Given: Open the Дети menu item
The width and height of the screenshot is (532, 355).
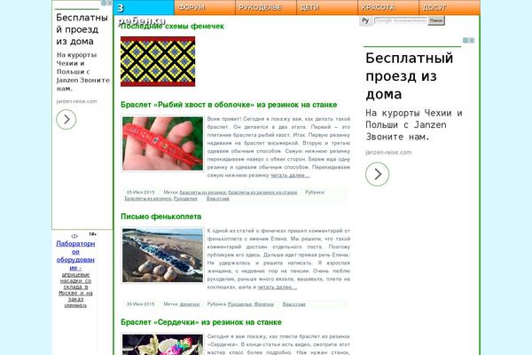Looking at the screenshot, I should tap(326, 7).
